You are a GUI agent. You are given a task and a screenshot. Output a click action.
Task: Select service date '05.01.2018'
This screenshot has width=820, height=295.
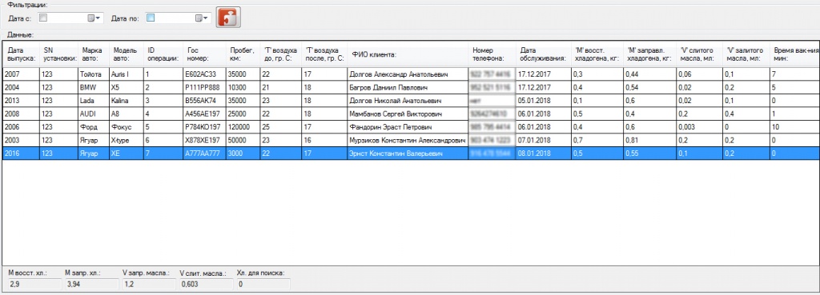point(544,100)
